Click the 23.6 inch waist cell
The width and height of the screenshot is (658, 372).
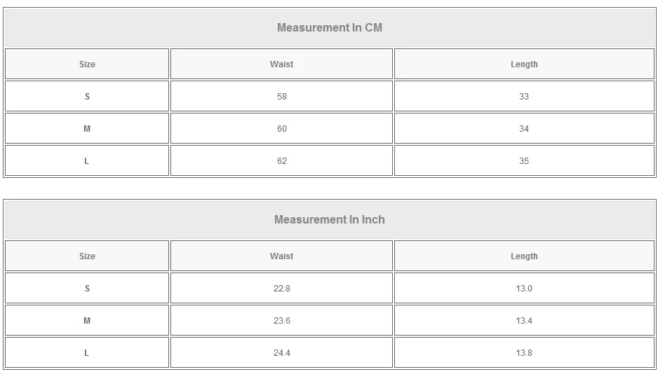click(x=281, y=321)
